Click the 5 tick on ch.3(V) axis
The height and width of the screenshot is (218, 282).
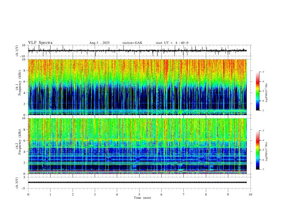(25, 177)
